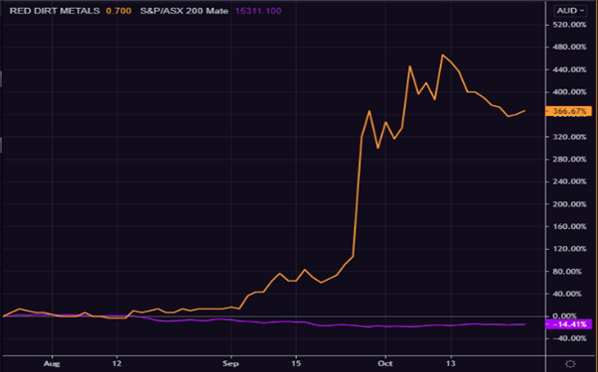The width and height of the screenshot is (598, 372).
Task: Click the 520.00% axis label
Action: [x=568, y=25]
